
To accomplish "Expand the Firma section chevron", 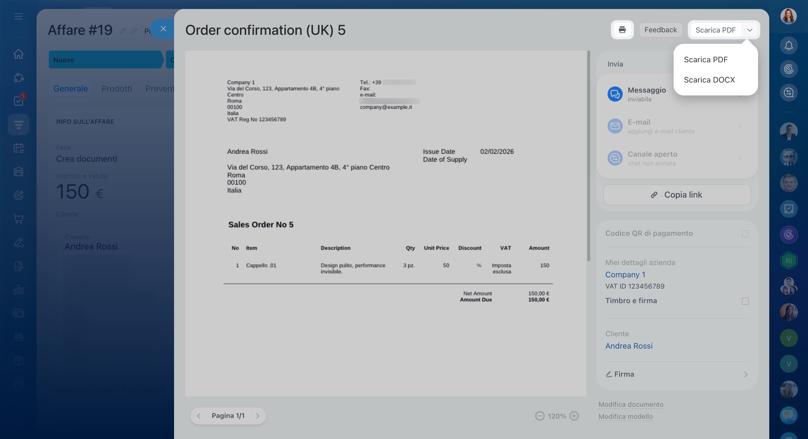I will coord(746,374).
